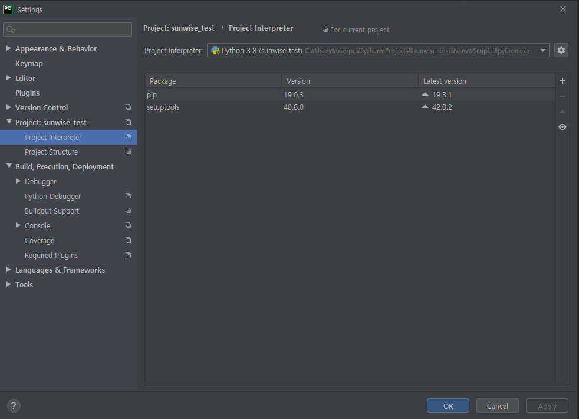Select the setuptools package row
579x419 pixels.
350,107
